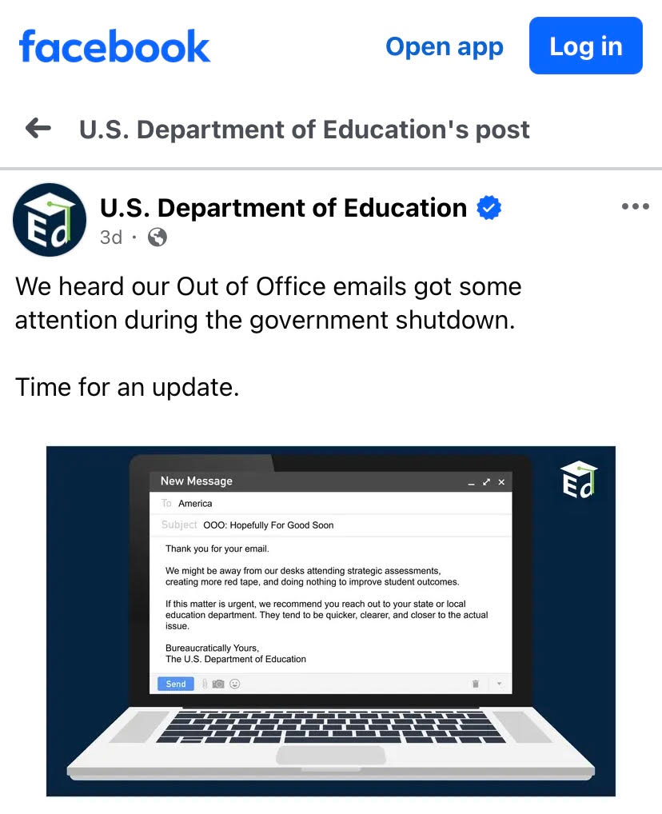The image size is (662, 814).
Task: Click the expand arrows in New Message header
Action: 486,482
